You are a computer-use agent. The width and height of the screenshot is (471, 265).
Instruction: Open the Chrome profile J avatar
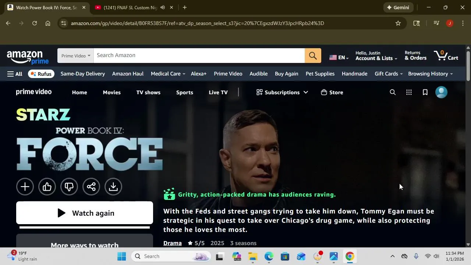[450, 23]
